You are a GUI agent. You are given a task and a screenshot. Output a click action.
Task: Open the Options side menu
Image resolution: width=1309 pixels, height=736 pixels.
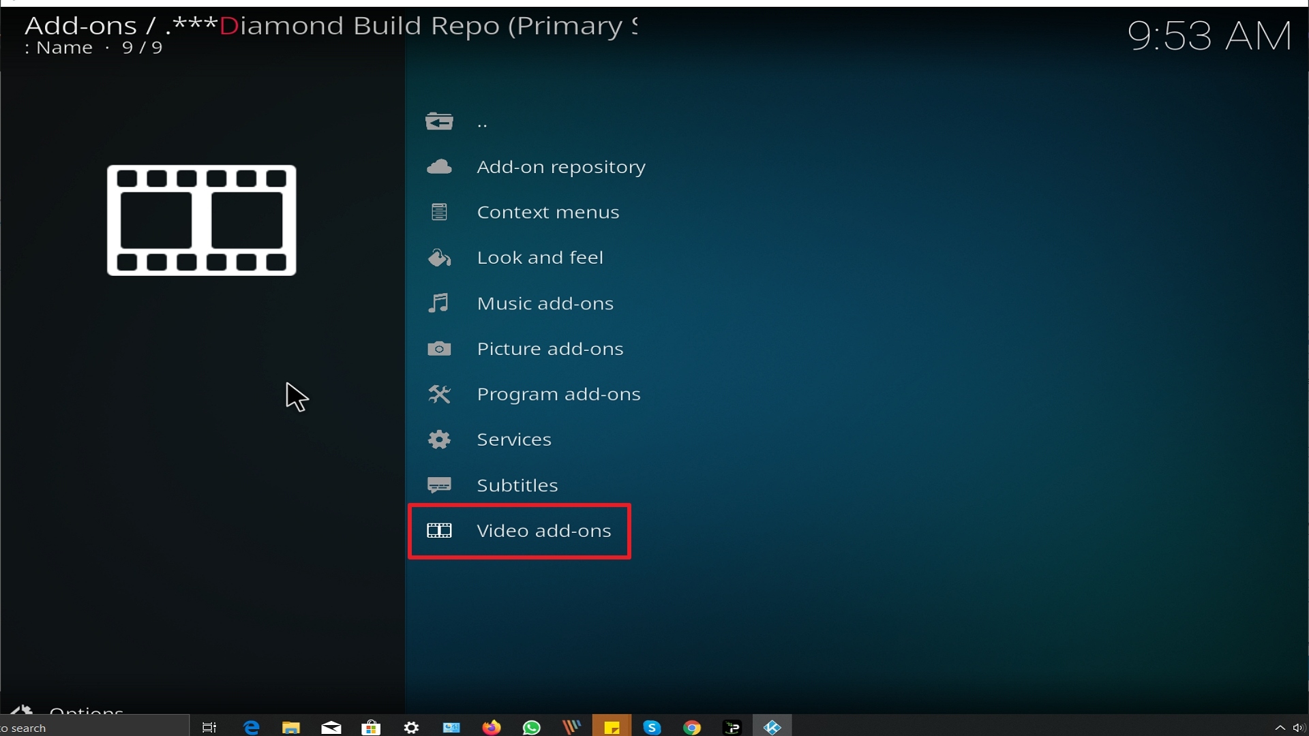[68, 710]
